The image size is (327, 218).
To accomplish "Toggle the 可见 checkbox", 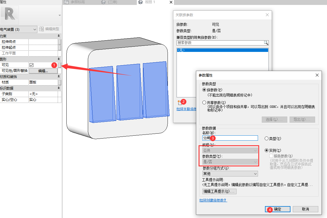I will 32,65.
